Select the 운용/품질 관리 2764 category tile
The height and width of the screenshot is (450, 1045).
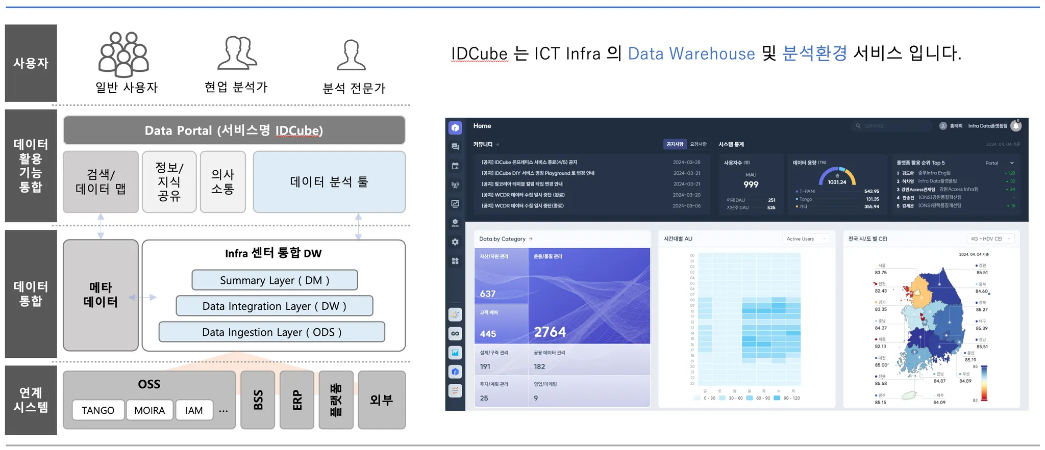click(589, 296)
